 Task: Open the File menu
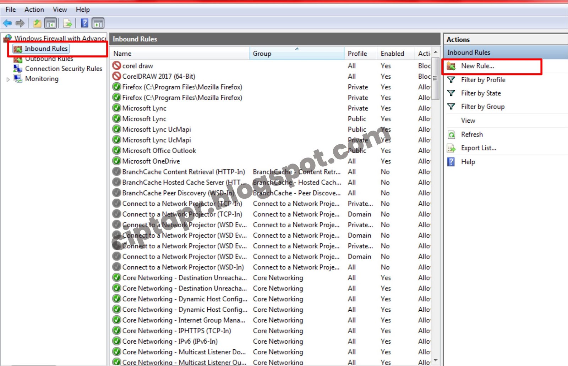(11, 10)
